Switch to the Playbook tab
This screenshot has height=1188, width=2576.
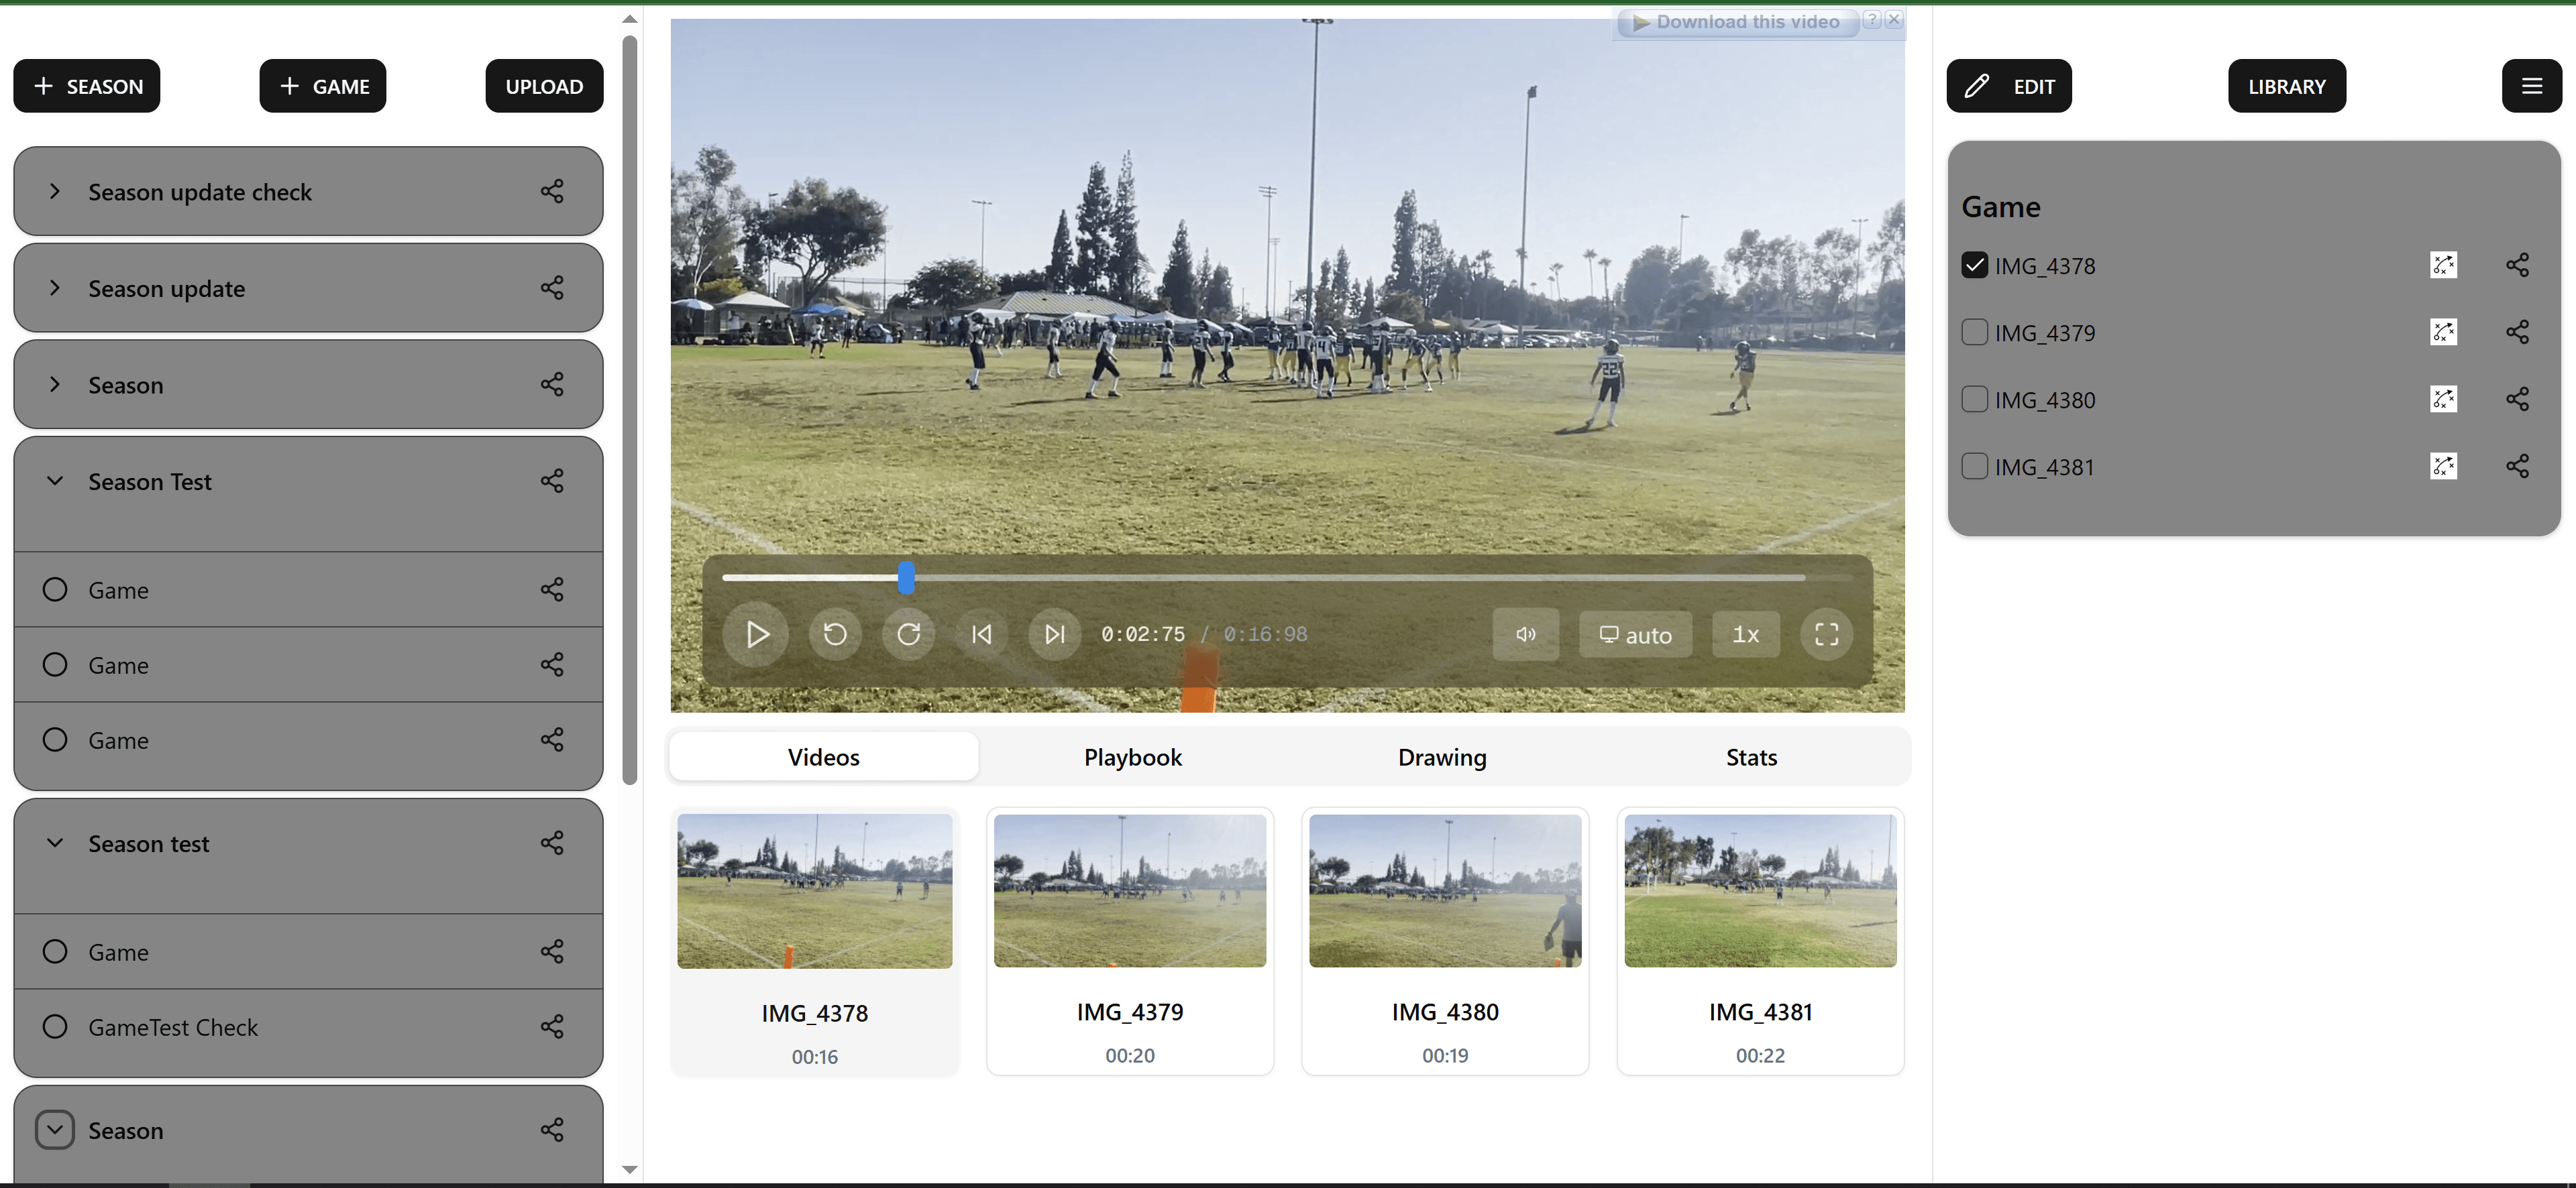click(1133, 756)
